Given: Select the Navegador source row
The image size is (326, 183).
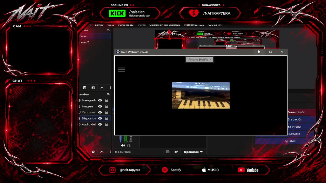Looking at the screenshot, I should pos(94,100).
